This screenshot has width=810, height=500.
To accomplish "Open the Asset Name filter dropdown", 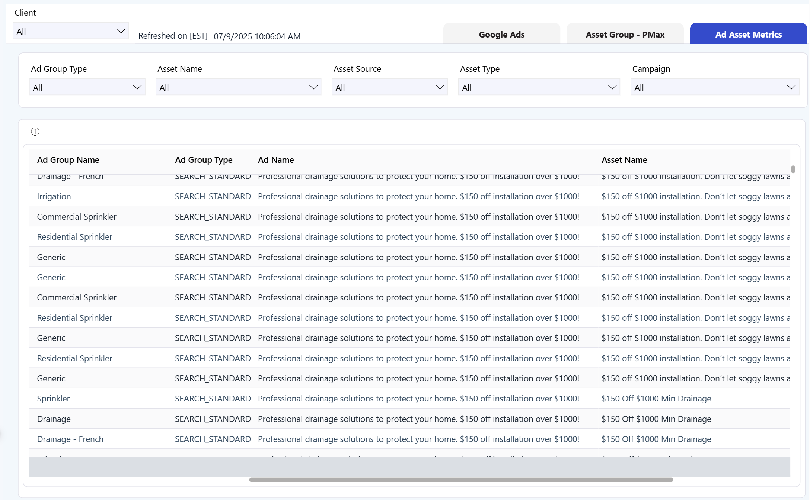I will point(238,87).
